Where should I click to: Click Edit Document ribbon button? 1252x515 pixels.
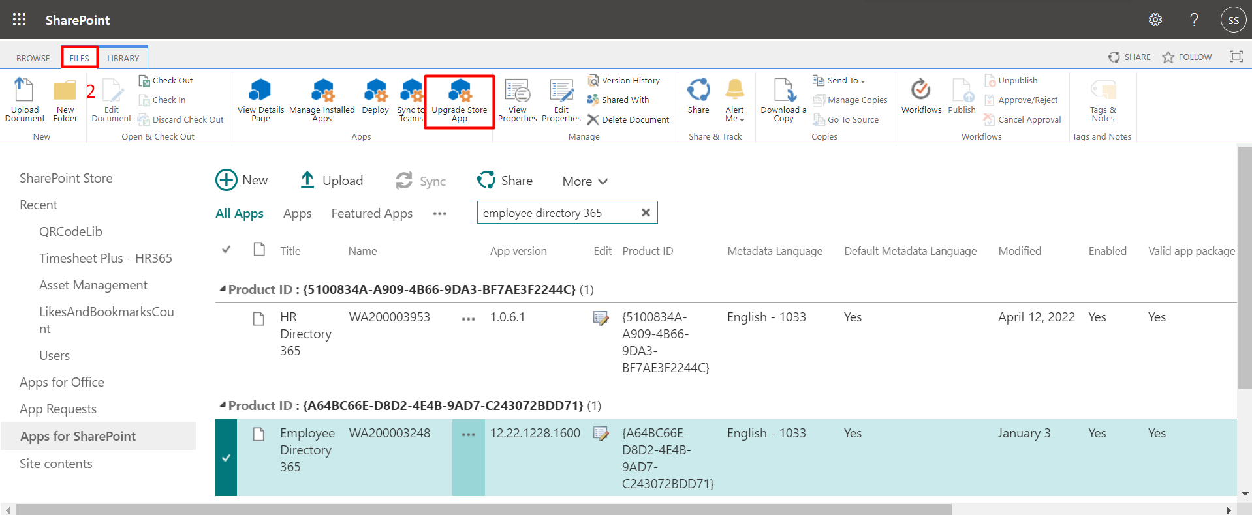click(x=112, y=100)
